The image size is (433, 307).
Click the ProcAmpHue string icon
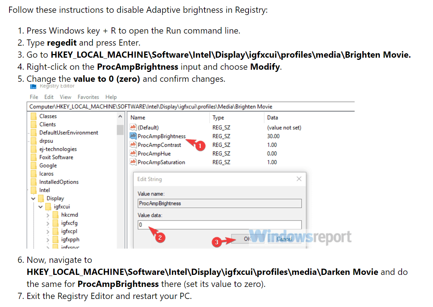coord(133,153)
